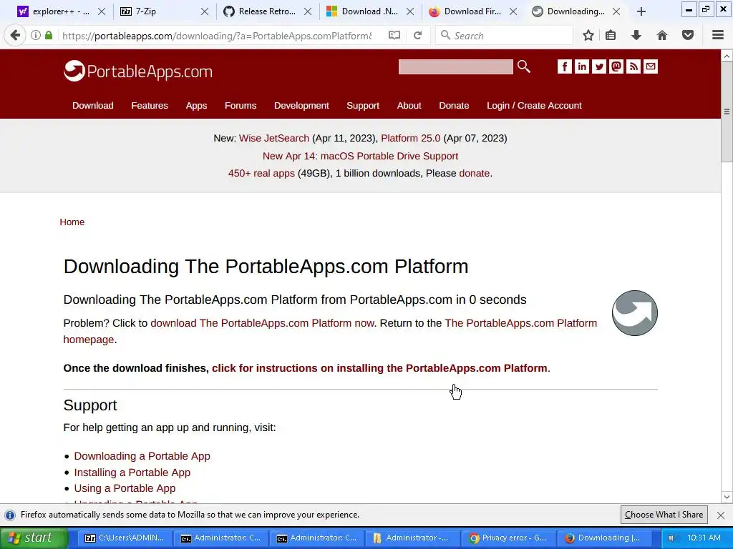Open PortableApps Twitter icon

click(599, 66)
